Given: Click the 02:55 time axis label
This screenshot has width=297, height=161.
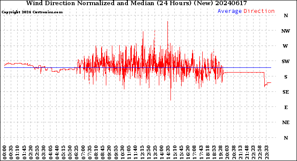Looking at the screenshot, I should pyautogui.click(x=37, y=152).
